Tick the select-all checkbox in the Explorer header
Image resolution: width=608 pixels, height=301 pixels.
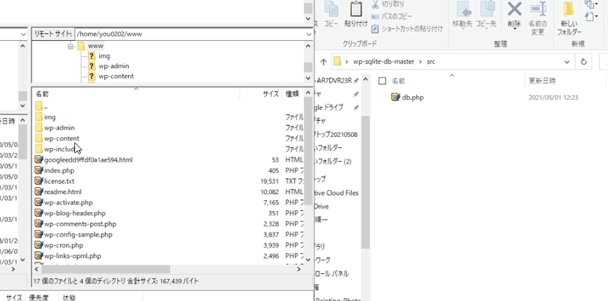pos(383,81)
